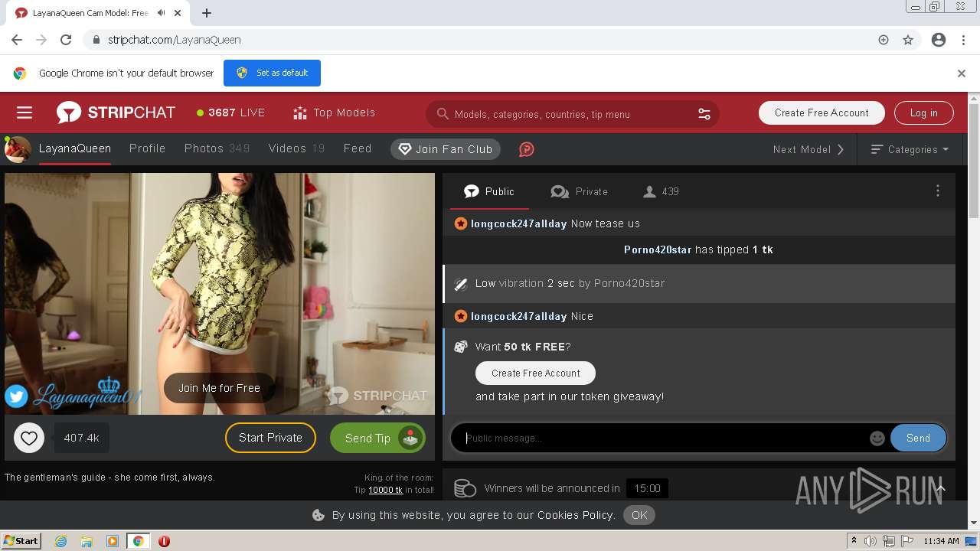Screen dimensions: 980x551
Task: Send the public chat message
Action: [918, 439]
